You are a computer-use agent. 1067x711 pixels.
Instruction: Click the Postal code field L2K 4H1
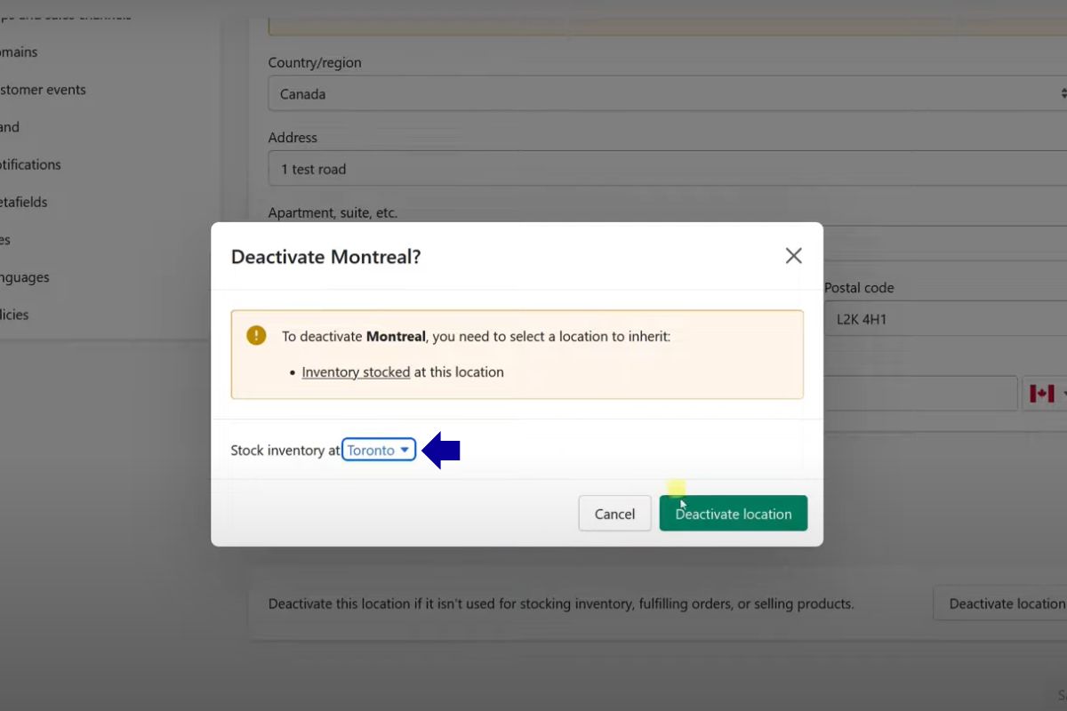(x=945, y=318)
